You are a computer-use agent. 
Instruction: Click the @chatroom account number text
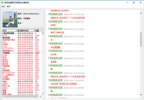pos(31,14)
